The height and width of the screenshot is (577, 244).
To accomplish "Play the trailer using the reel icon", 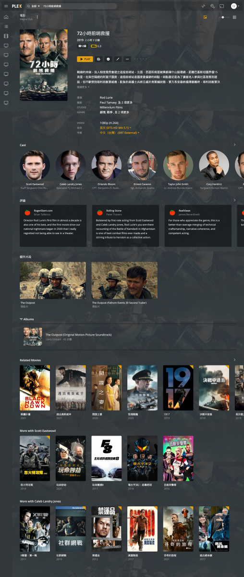I will pyautogui.click(x=98, y=59).
